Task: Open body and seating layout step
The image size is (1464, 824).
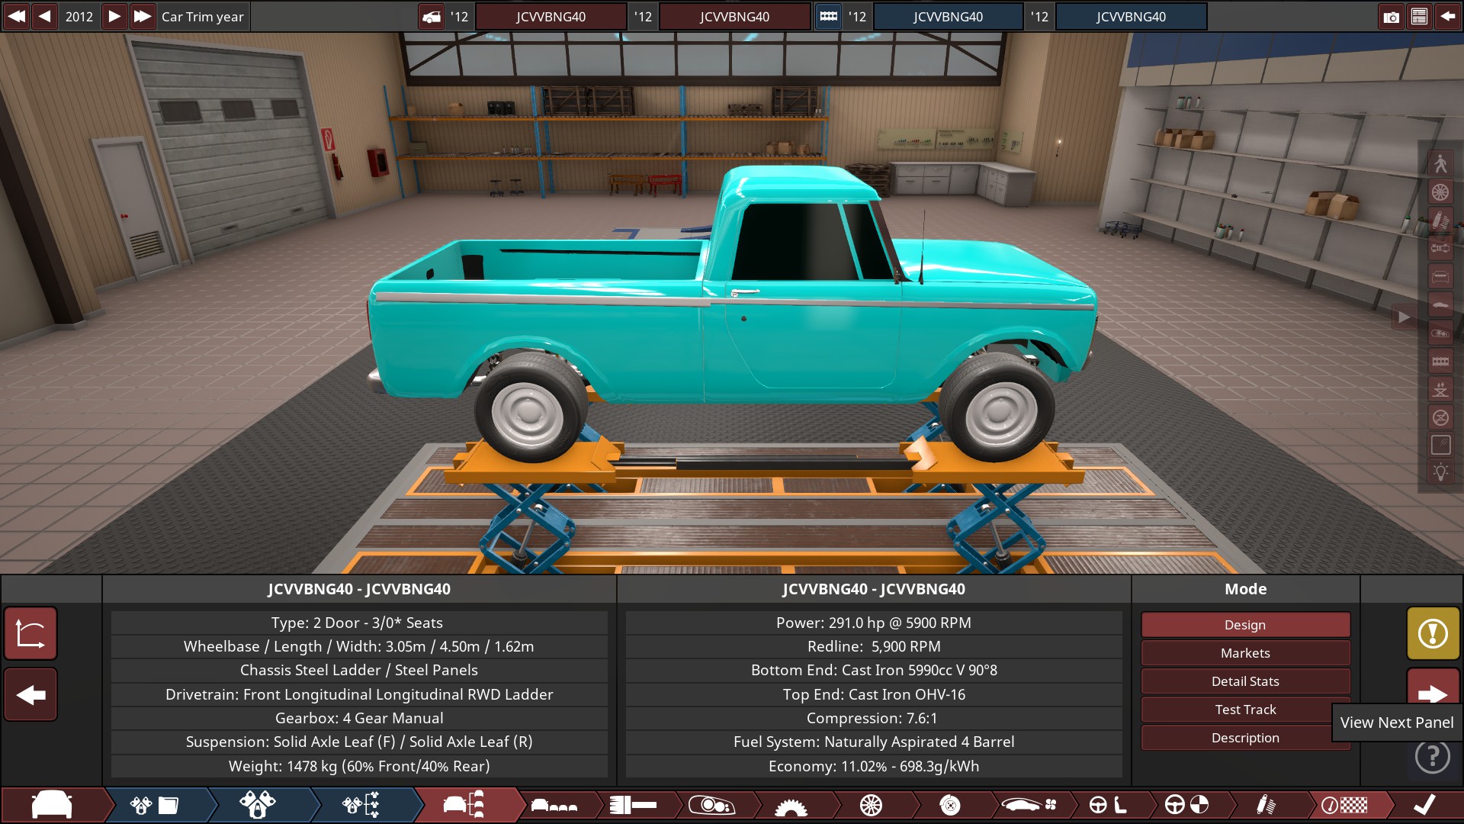Action: click(554, 805)
